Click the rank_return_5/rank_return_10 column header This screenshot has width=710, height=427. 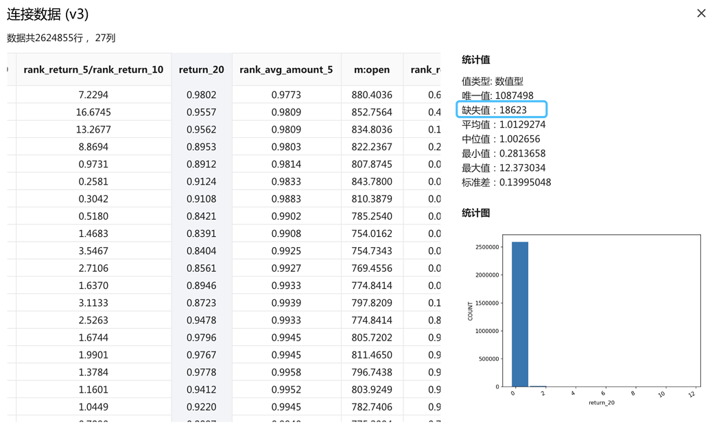pyautogui.click(x=93, y=69)
